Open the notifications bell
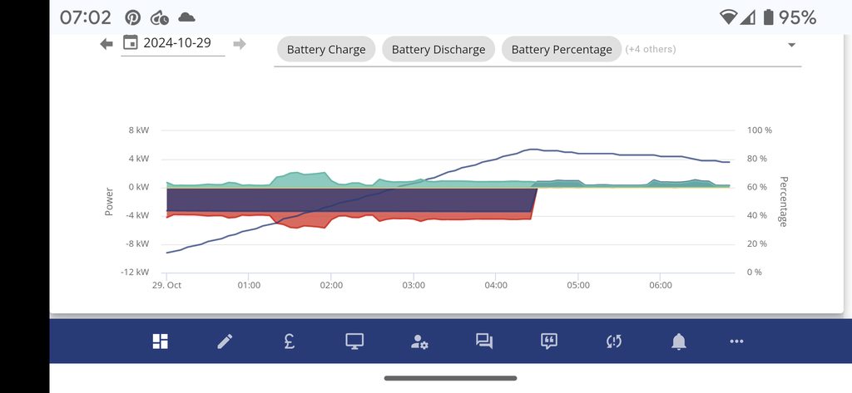Image resolution: width=852 pixels, height=393 pixels. pos(679,341)
